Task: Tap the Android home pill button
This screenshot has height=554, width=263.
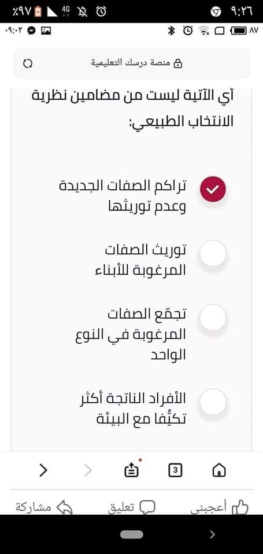Action: [x=131, y=534]
